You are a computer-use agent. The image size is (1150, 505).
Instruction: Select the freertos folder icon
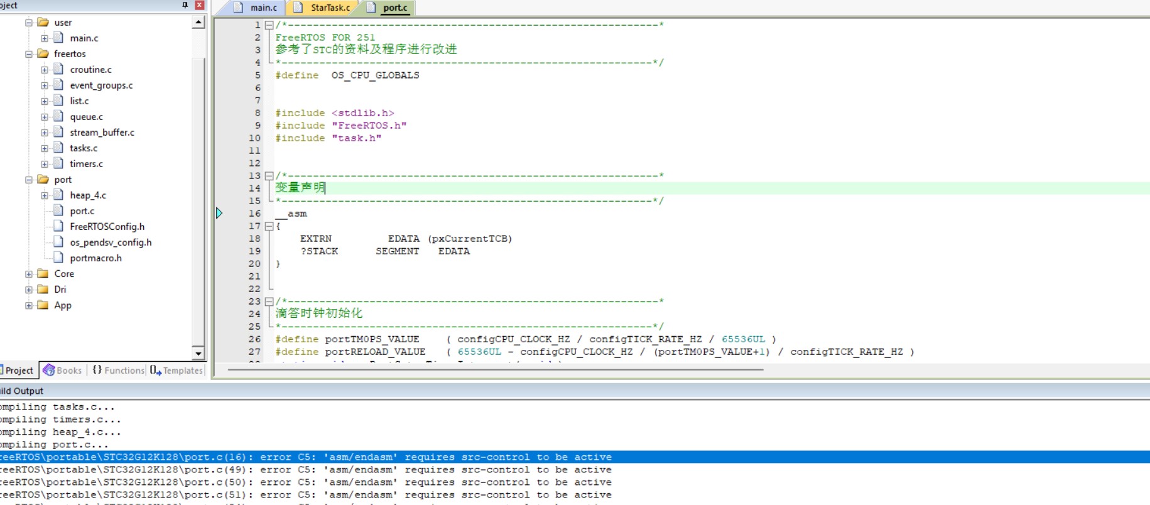[x=43, y=53]
